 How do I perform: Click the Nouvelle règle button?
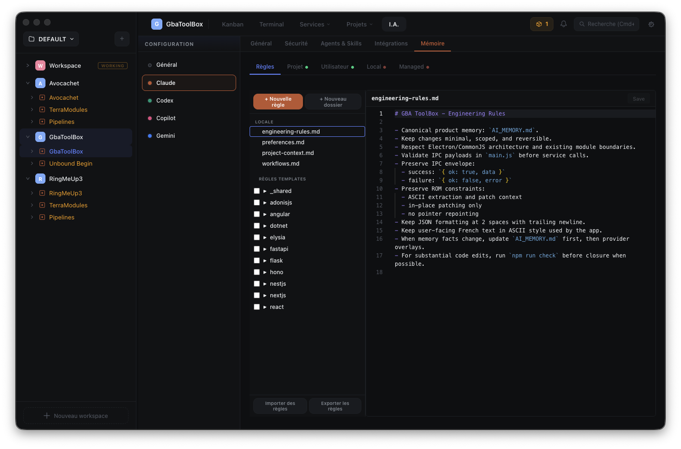(x=278, y=102)
